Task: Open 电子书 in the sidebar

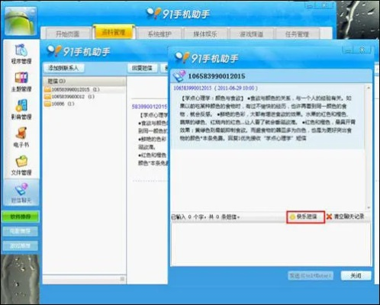Action: (x=21, y=137)
